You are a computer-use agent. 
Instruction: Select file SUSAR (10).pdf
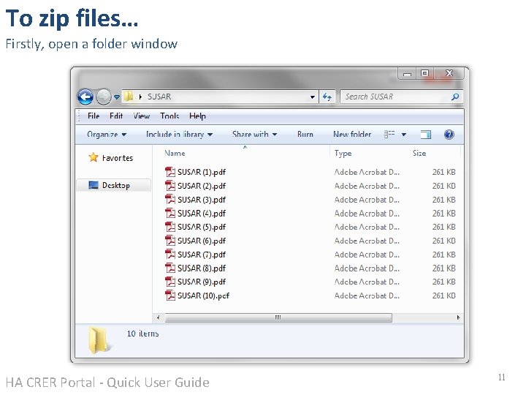click(x=203, y=296)
